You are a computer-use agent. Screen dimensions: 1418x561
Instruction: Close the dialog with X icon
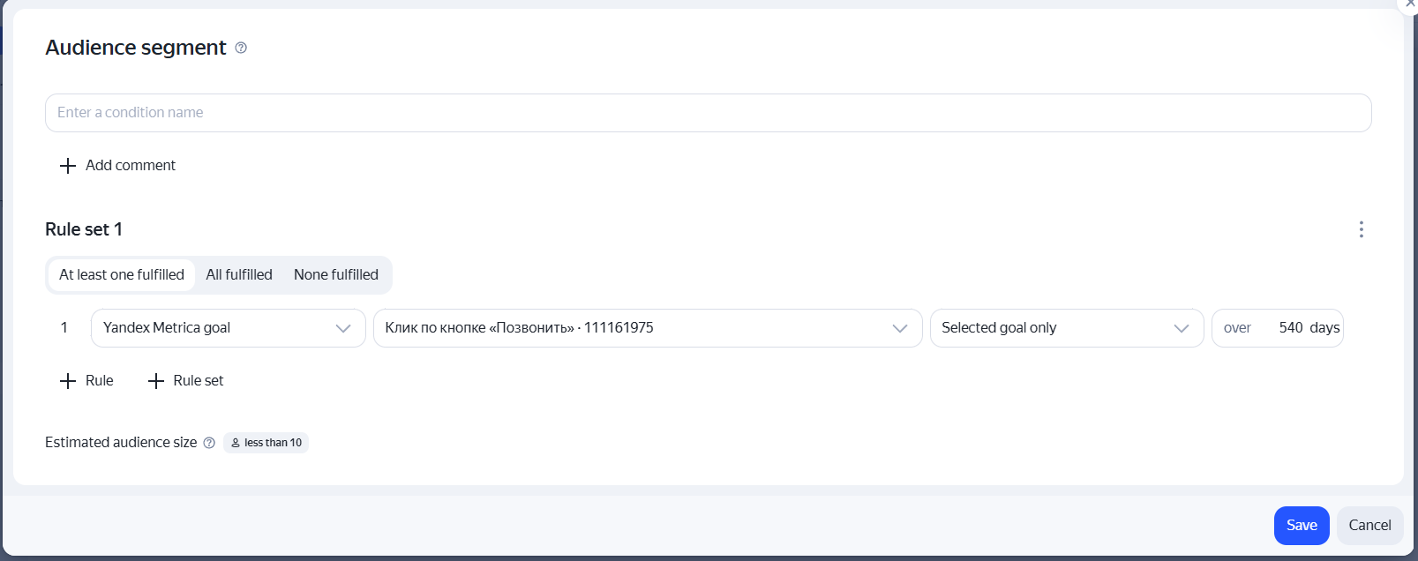point(1409,4)
